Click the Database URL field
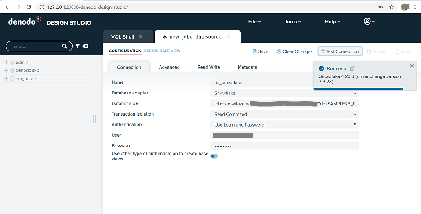 pyautogui.click(x=285, y=104)
